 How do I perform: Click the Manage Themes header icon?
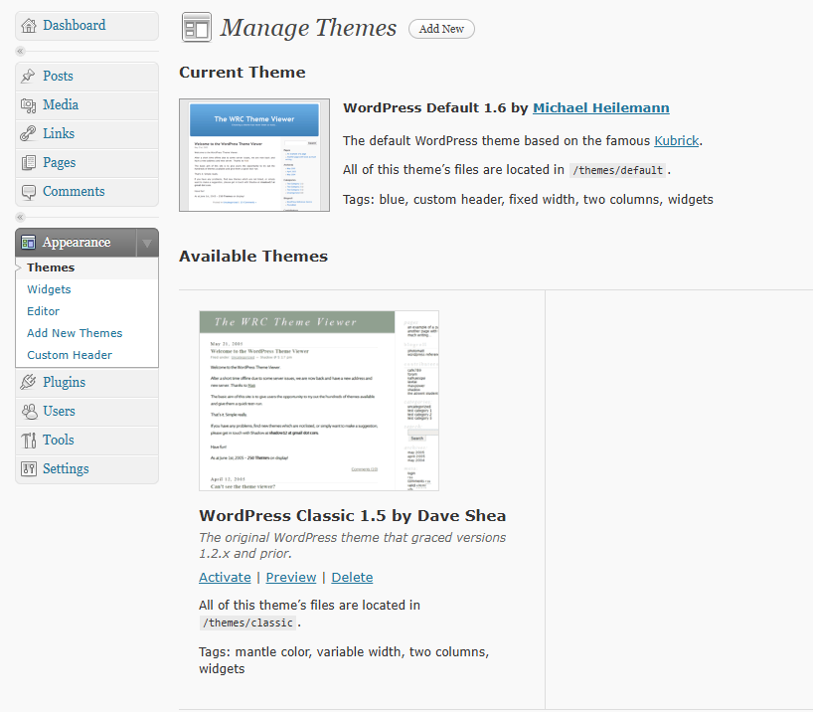click(197, 27)
